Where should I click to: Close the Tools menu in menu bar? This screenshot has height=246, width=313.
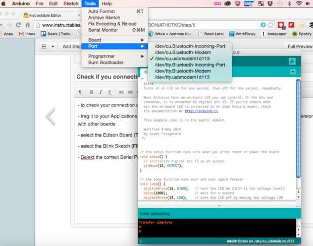coord(90,4)
